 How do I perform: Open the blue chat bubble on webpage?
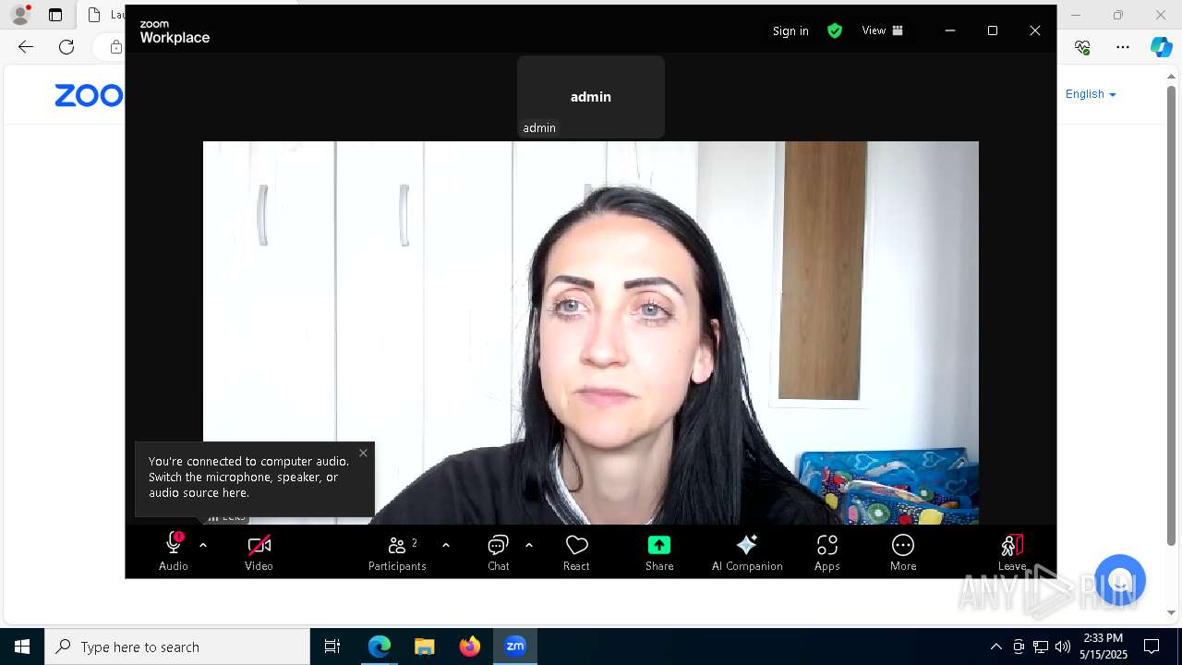click(1120, 580)
